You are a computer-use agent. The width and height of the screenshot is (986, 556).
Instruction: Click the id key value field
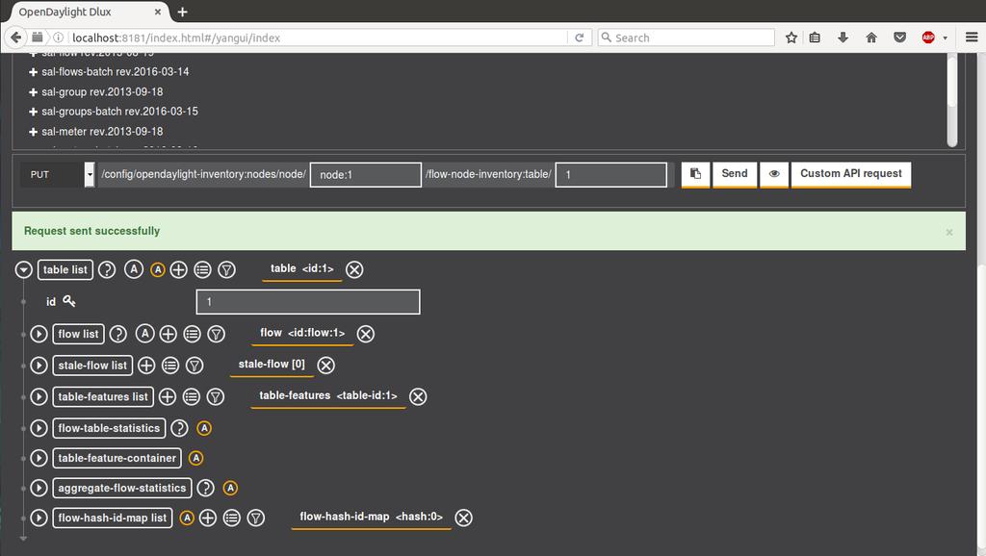(x=308, y=301)
